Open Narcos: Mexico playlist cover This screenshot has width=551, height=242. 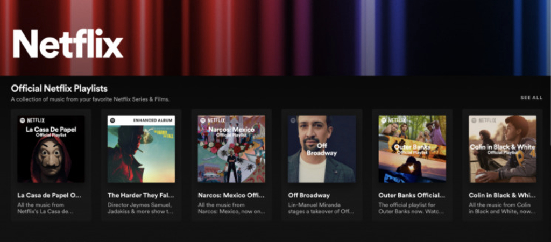(x=231, y=149)
